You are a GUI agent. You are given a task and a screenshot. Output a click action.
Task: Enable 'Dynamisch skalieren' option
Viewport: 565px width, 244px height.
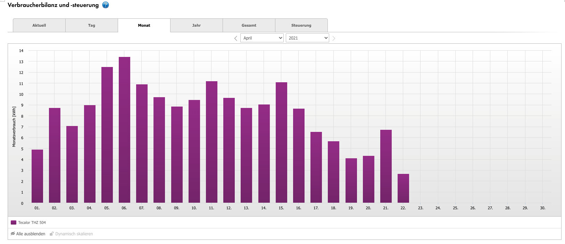coord(74,234)
